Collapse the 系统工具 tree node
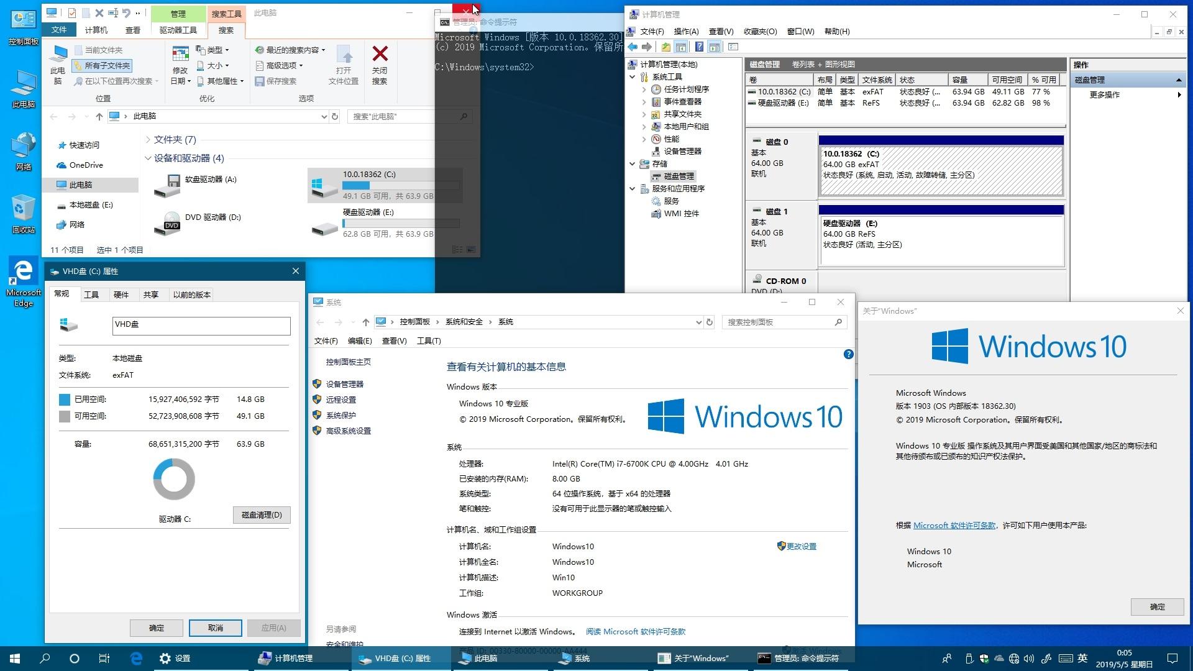The image size is (1193, 671). pos(633,76)
